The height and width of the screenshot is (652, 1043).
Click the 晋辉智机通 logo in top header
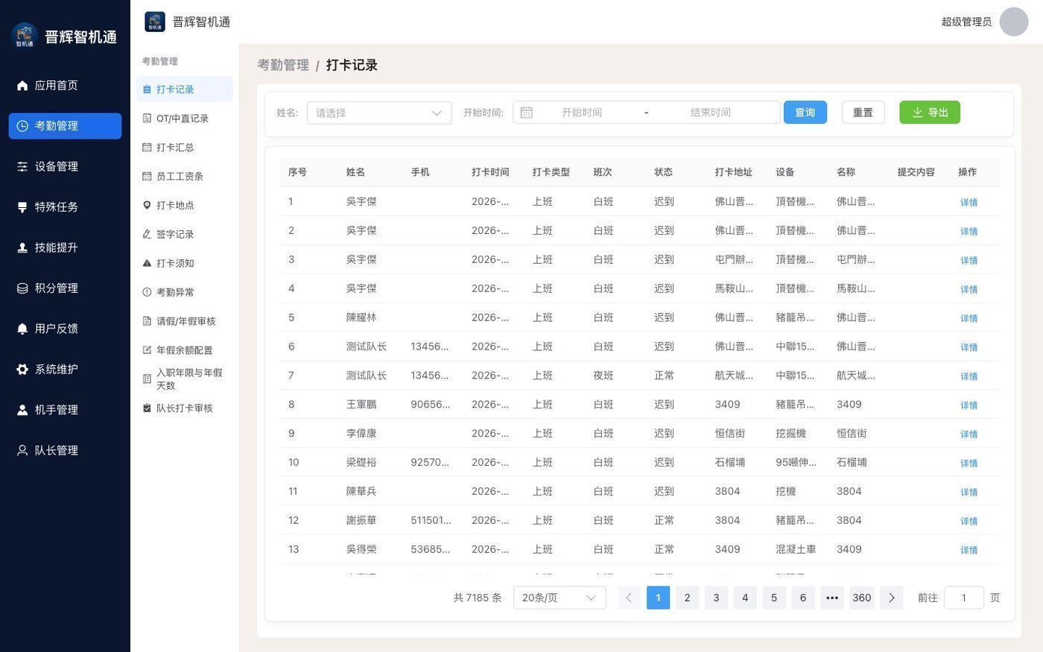pos(155,22)
